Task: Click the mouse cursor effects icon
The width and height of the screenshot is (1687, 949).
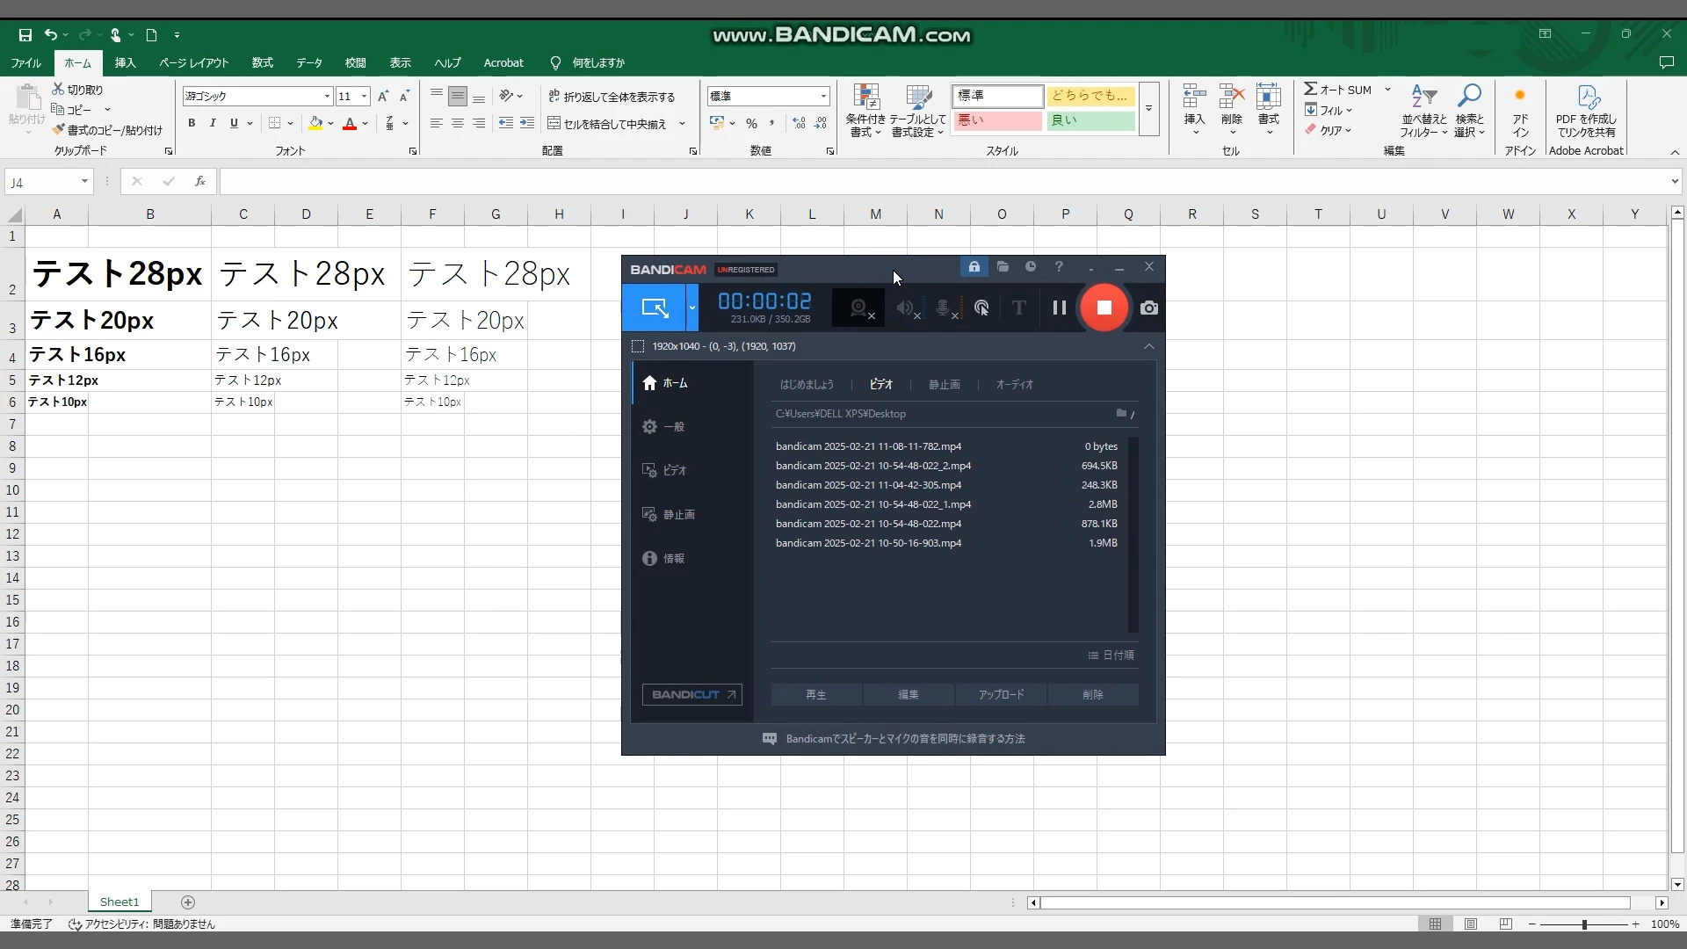Action: click(981, 308)
